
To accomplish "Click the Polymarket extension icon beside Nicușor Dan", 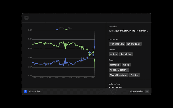I will click(25, 92).
